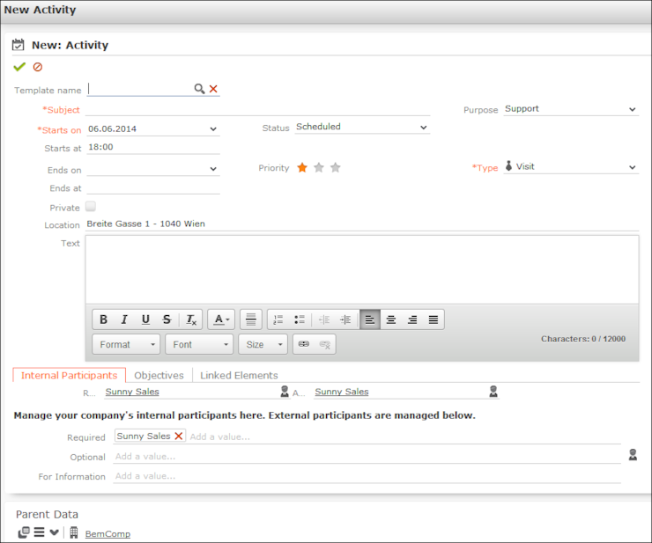Remove Sunny Sales from Required participants

(x=179, y=437)
